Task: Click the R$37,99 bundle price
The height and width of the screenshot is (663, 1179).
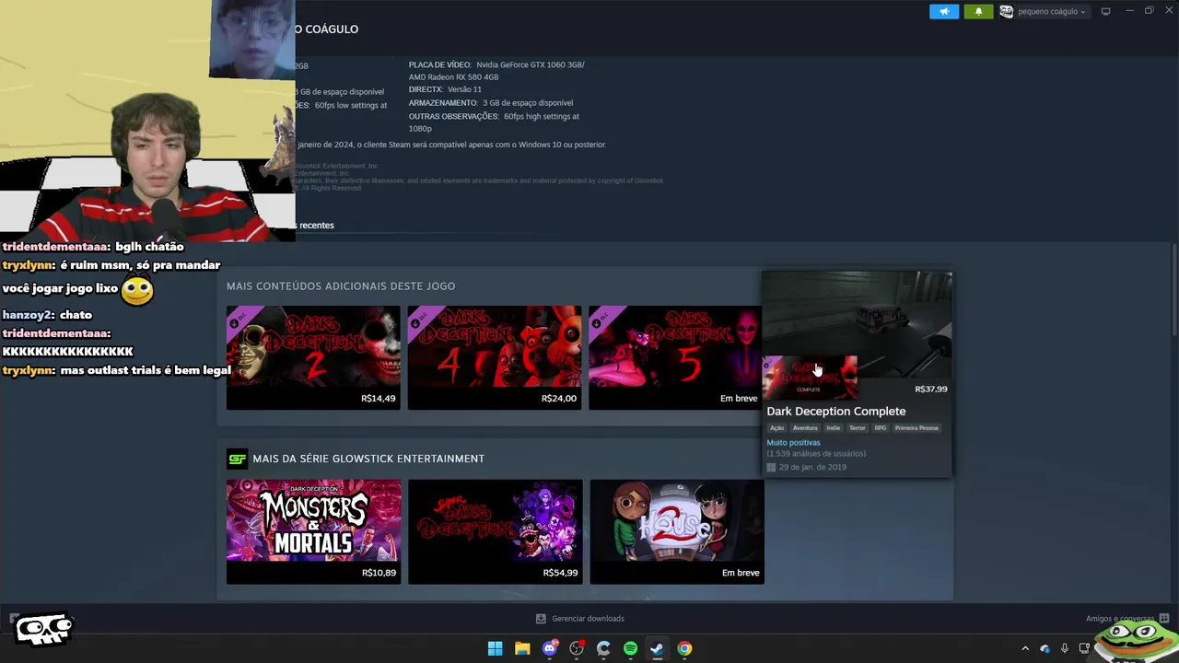Action: pyautogui.click(x=930, y=389)
